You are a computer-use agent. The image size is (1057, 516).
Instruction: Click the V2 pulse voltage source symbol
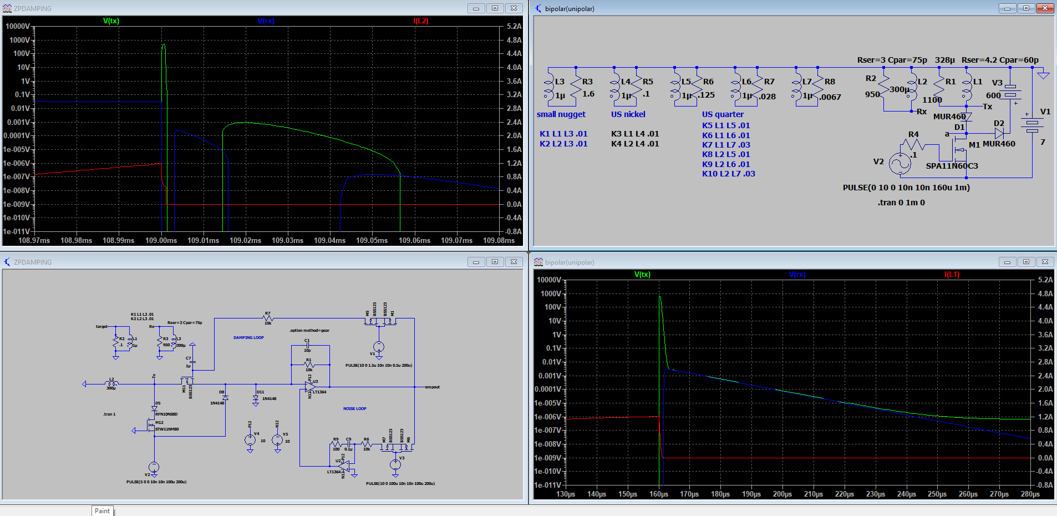(900, 163)
